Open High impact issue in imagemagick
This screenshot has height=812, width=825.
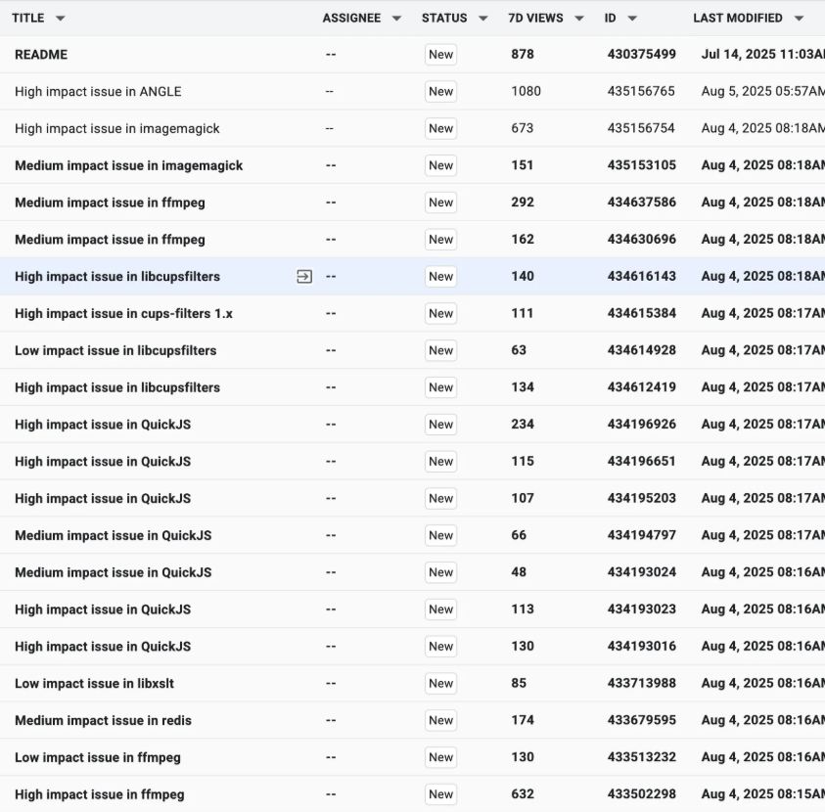[x=116, y=129]
